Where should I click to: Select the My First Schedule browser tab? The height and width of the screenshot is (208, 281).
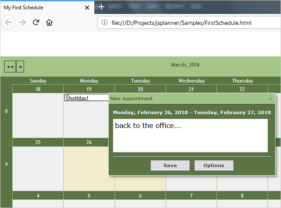pyautogui.click(x=42, y=8)
